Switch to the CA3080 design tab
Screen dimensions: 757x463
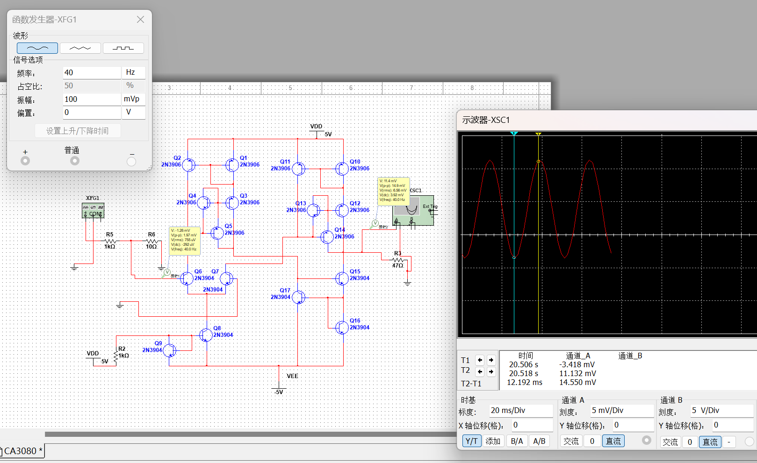[22, 451]
